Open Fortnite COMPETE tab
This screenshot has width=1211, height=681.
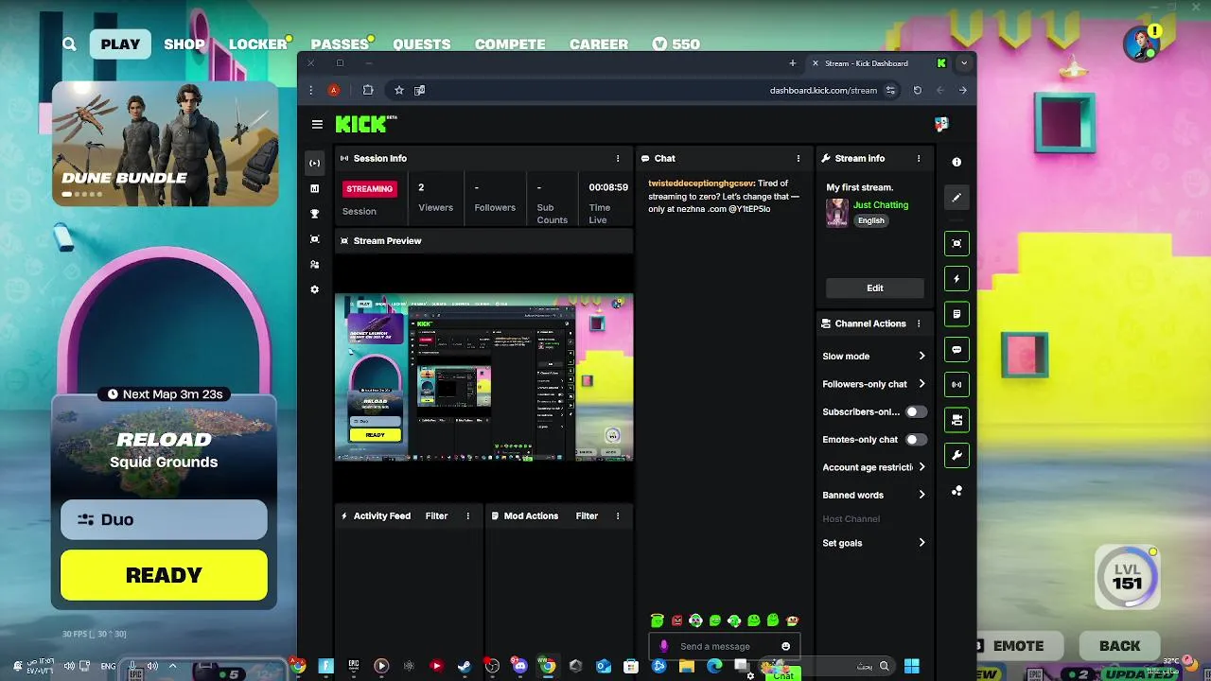tap(510, 44)
